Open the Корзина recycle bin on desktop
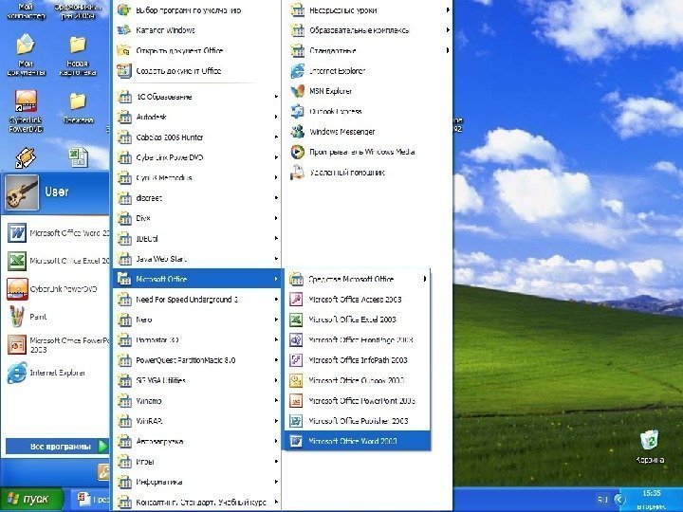This screenshot has height=512, width=683. pyautogui.click(x=650, y=447)
